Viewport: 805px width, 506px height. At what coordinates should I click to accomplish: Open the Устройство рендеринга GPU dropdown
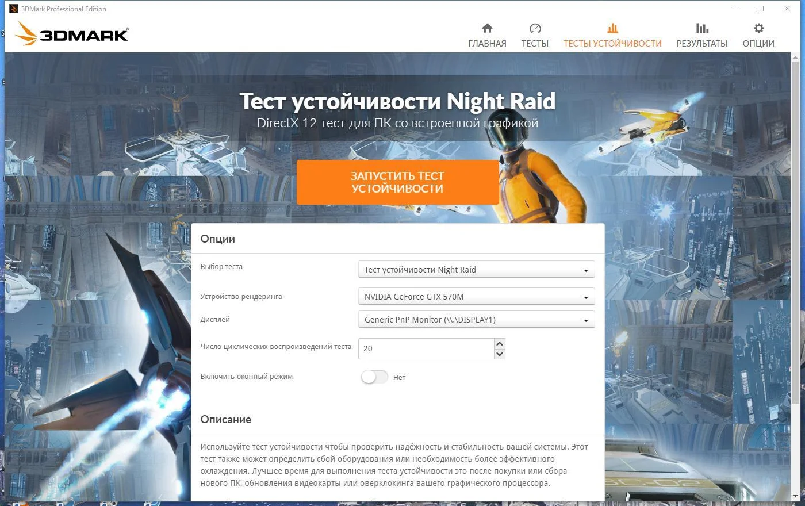[476, 297]
